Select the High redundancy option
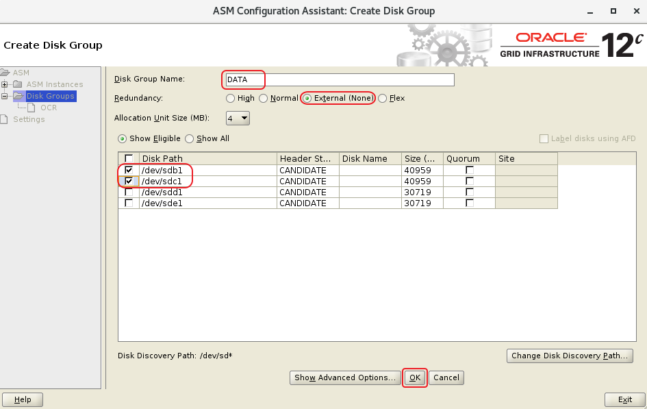 231,99
